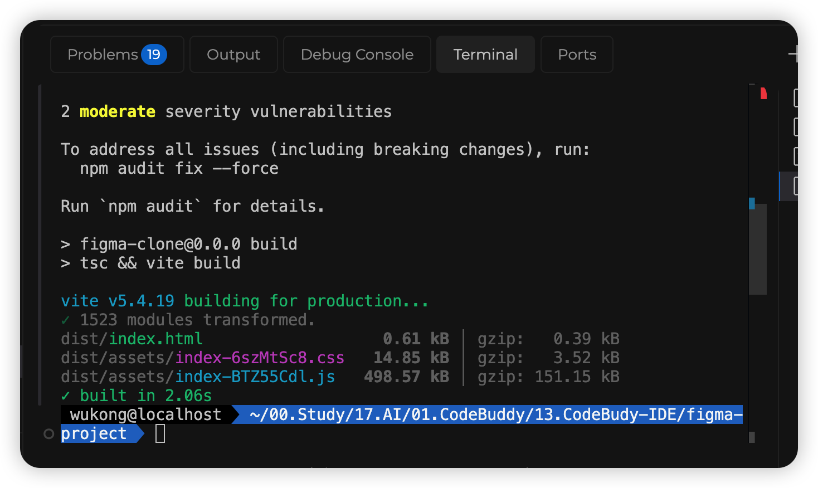The width and height of the screenshot is (818, 488).
Task: Open the Problems tab
Action: pyautogui.click(x=103, y=55)
